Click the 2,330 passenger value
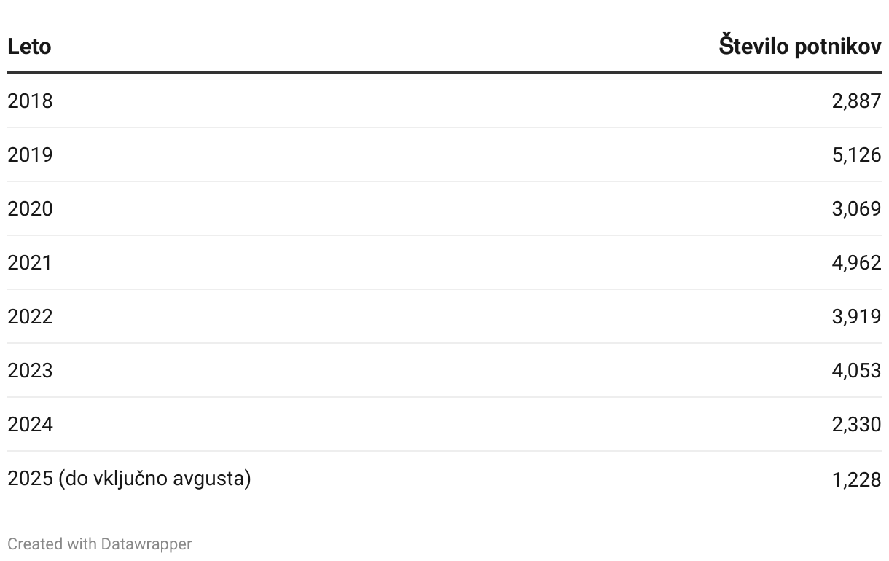 [856, 424]
